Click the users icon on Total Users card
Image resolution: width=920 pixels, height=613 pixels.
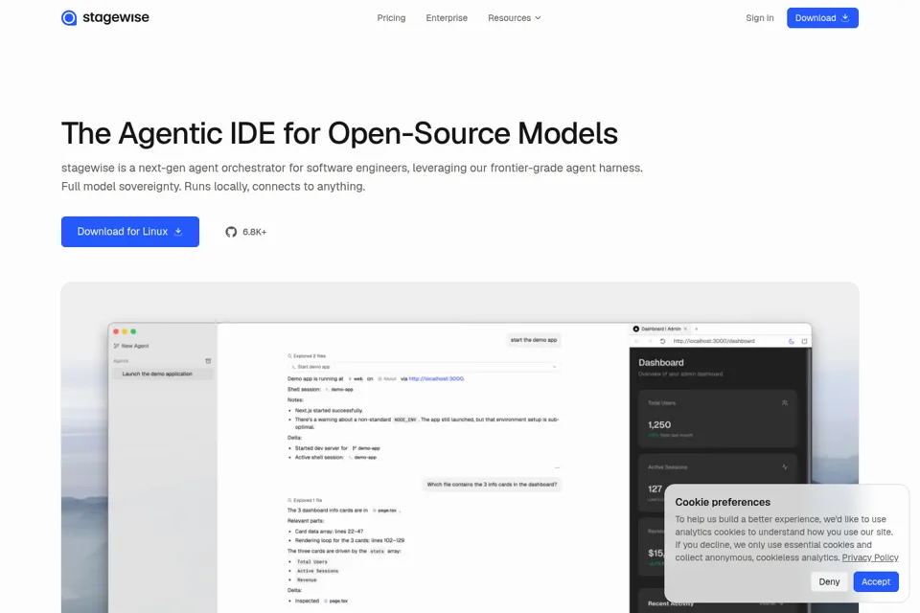coord(785,403)
